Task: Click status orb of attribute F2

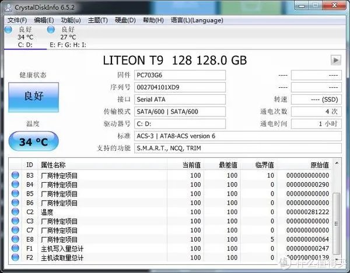Action: point(15,257)
